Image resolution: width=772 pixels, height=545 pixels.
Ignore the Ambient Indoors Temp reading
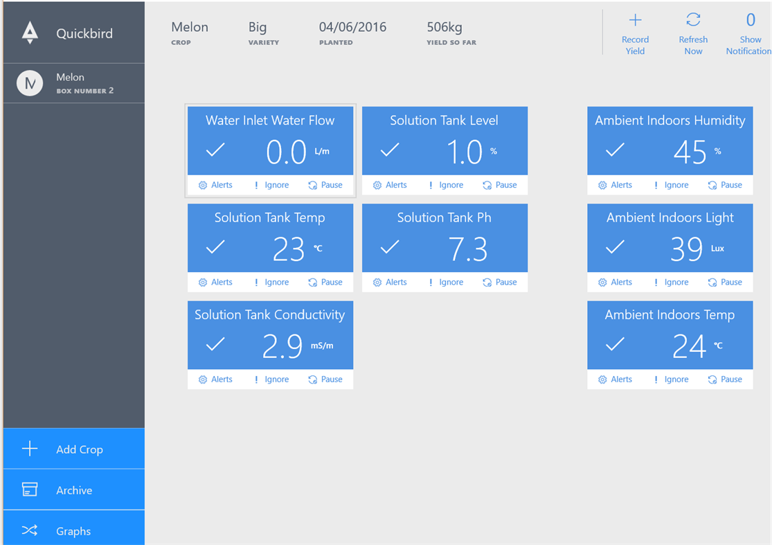point(671,379)
